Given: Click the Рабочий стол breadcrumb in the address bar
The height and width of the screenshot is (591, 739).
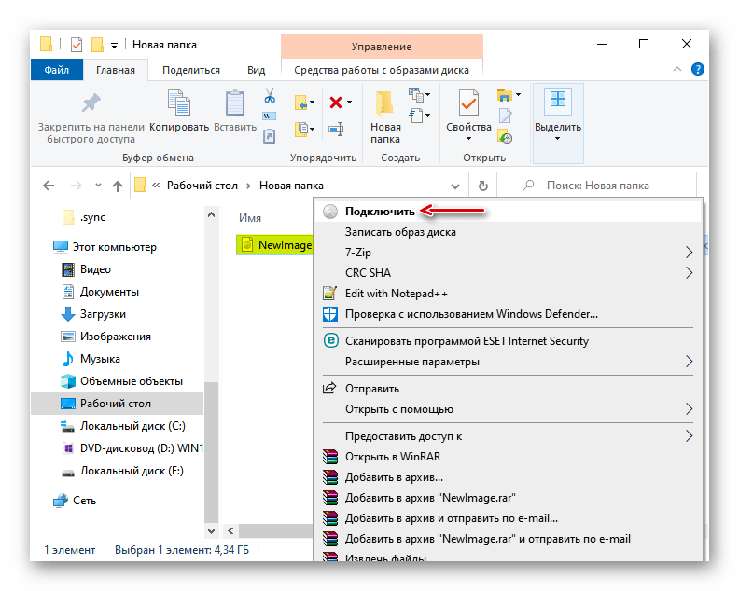Looking at the screenshot, I should [x=202, y=186].
